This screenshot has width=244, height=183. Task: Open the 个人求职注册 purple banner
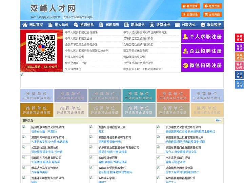click(202, 36)
